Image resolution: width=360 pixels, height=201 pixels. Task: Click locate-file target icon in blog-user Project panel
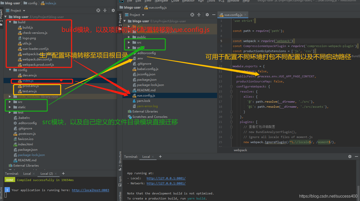coord(98,10)
